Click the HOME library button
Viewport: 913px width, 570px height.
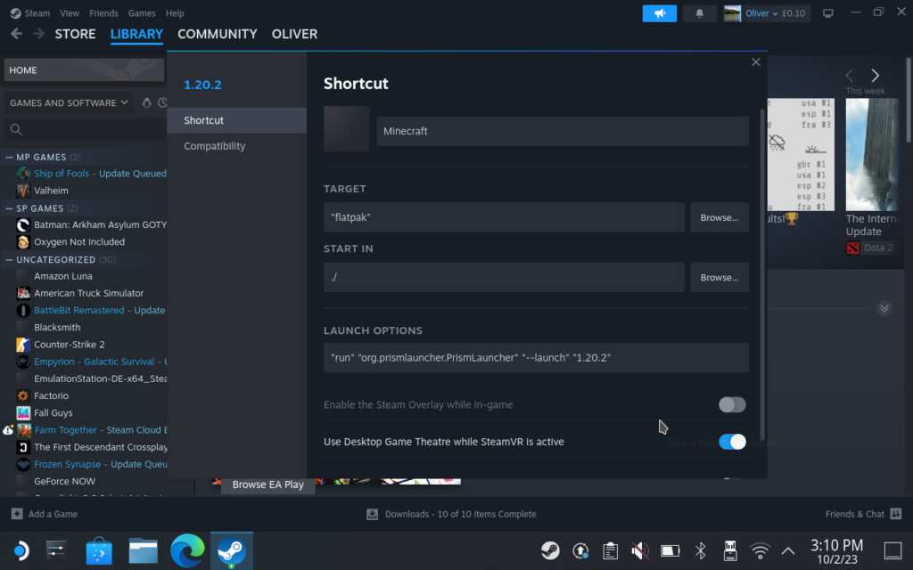(84, 69)
